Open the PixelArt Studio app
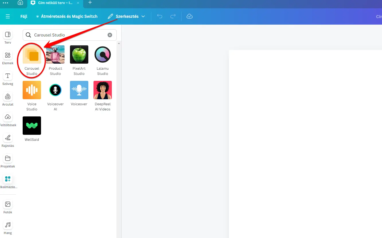 click(x=79, y=61)
